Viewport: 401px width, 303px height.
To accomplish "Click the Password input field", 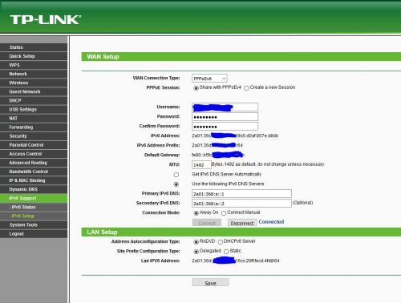I will pos(225,117).
